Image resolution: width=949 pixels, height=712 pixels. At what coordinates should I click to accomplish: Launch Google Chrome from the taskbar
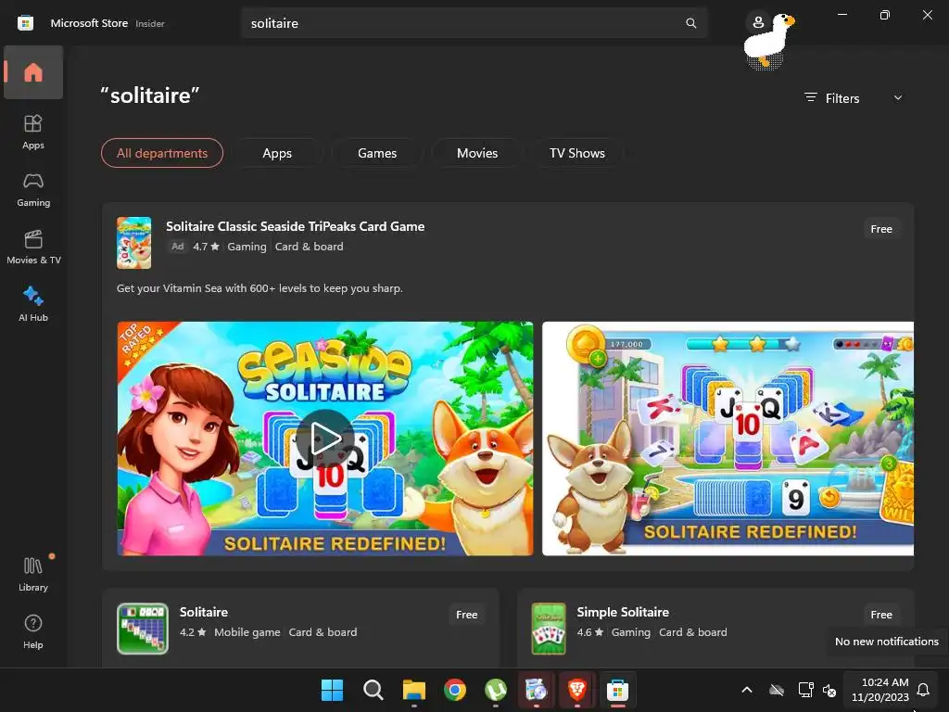(x=455, y=690)
